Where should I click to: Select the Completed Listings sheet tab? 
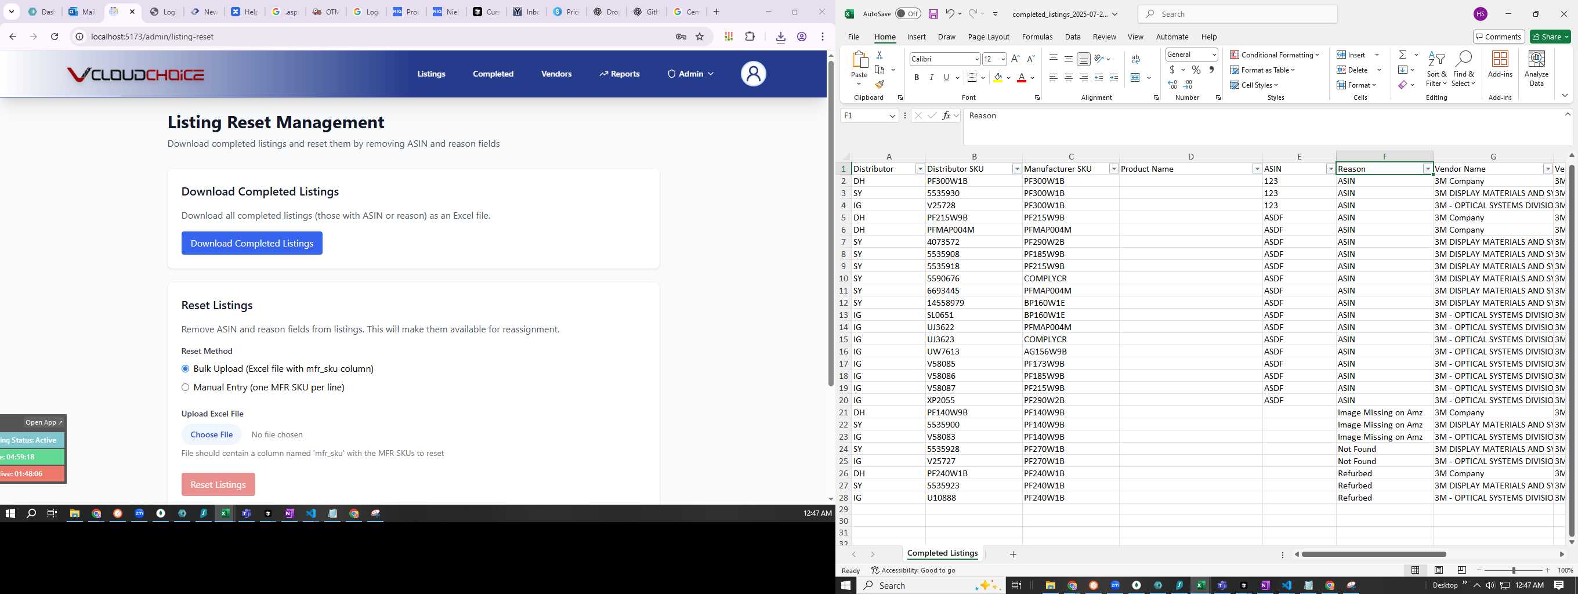click(x=942, y=553)
